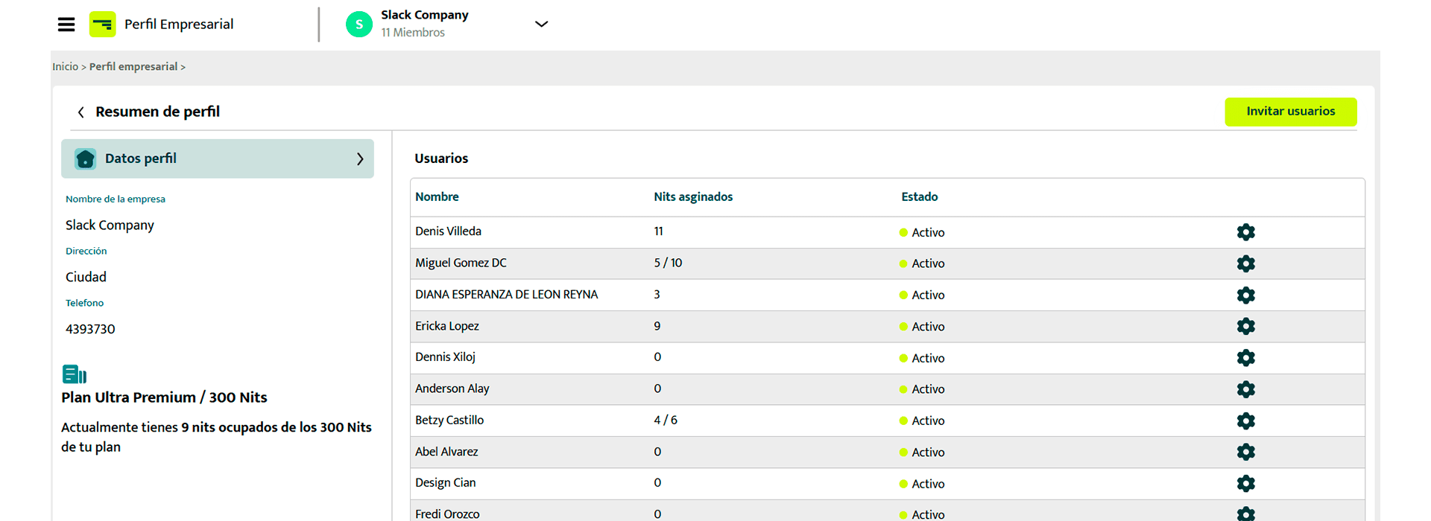Click the green Perfil Empresarial logo icon
Screen dimensions: 1431x521
pos(103,25)
